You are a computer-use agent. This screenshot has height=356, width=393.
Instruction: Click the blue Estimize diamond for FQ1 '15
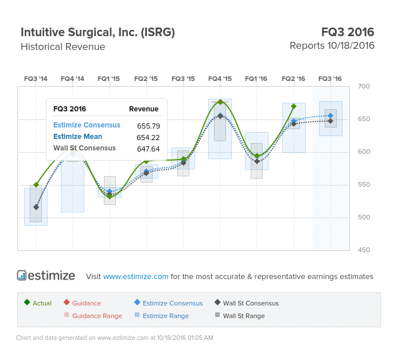pyautogui.click(x=110, y=191)
